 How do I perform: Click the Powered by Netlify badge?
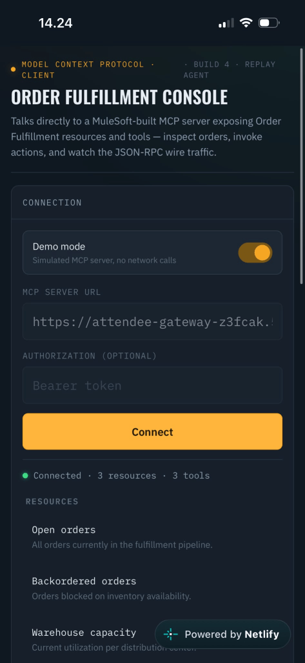pyautogui.click(x=223, y=634)
